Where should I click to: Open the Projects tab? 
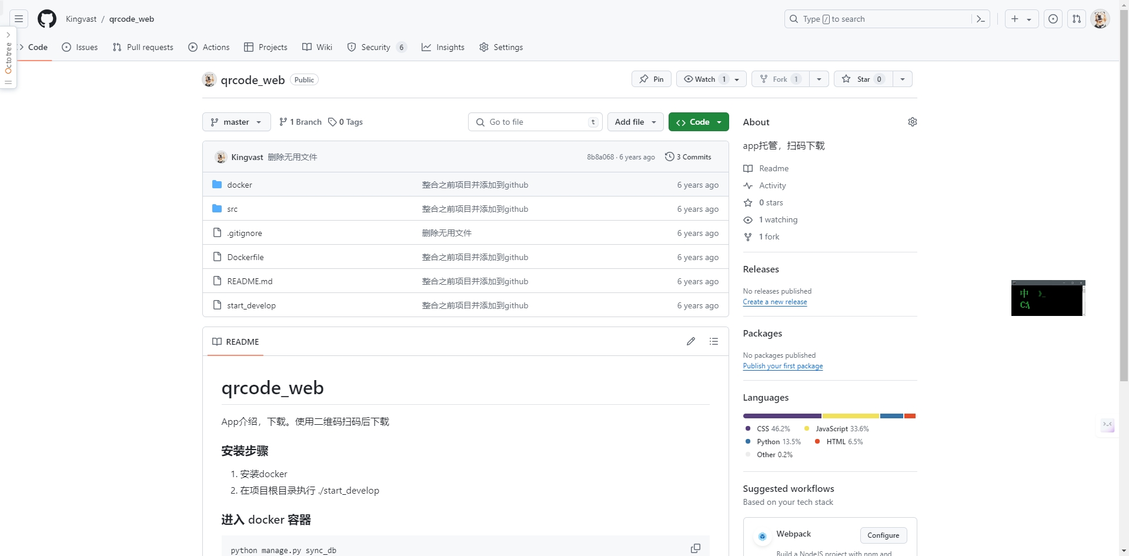coord(266,47)
